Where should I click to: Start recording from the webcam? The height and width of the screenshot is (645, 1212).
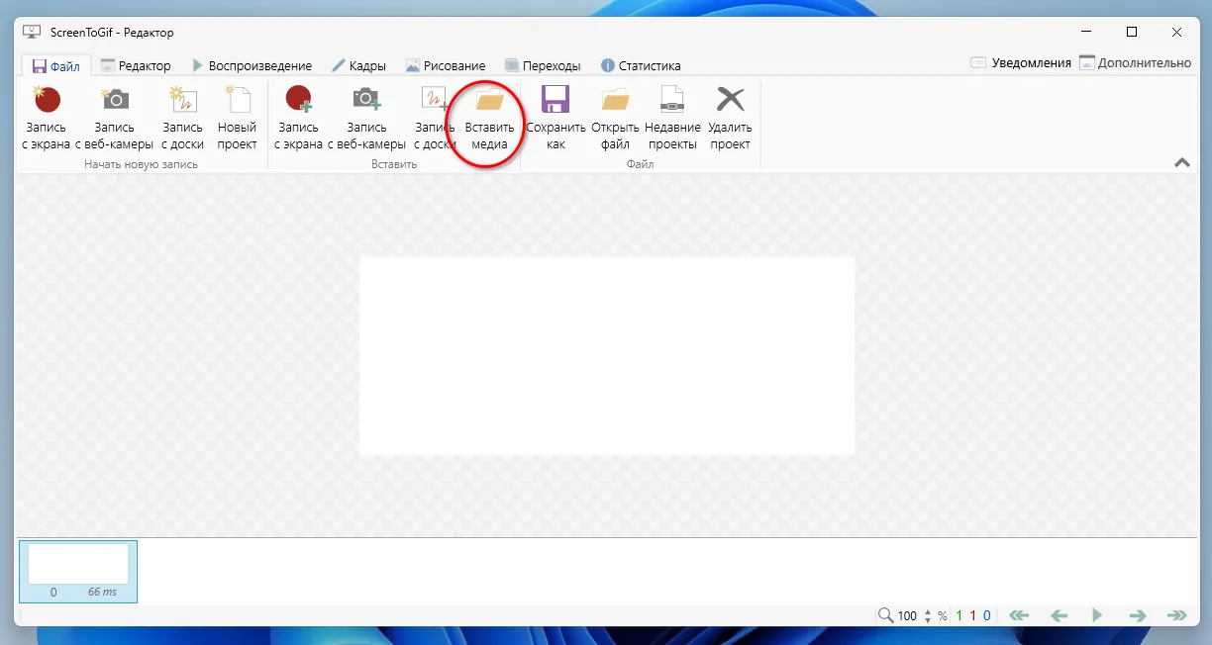[115, 119]
